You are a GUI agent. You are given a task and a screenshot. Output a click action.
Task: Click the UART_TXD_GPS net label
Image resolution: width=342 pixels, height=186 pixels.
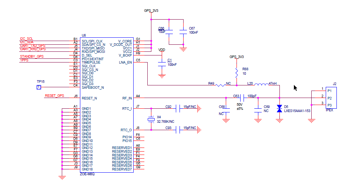coord(33,46)
